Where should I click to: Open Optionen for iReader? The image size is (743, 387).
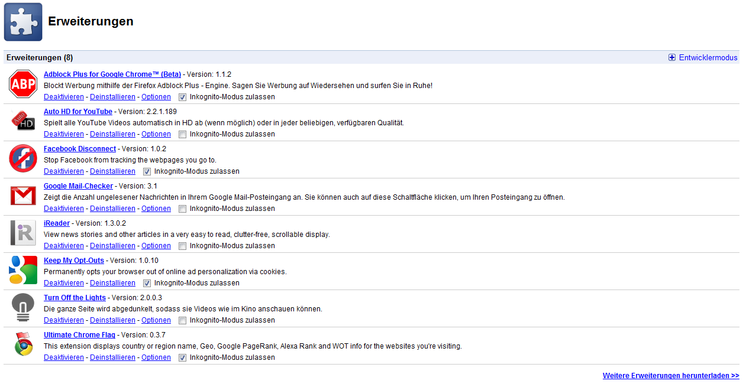156,246
